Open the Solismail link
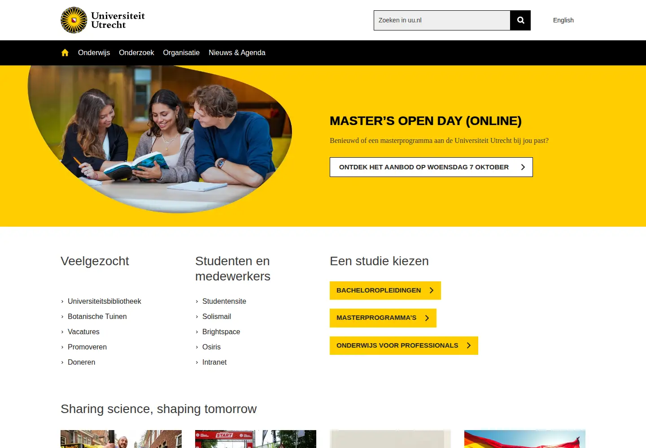This screenshot has height=448, width=646. pos(217,317)
